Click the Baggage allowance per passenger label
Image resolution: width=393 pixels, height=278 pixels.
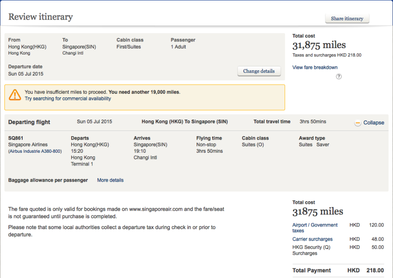(48, 180)
